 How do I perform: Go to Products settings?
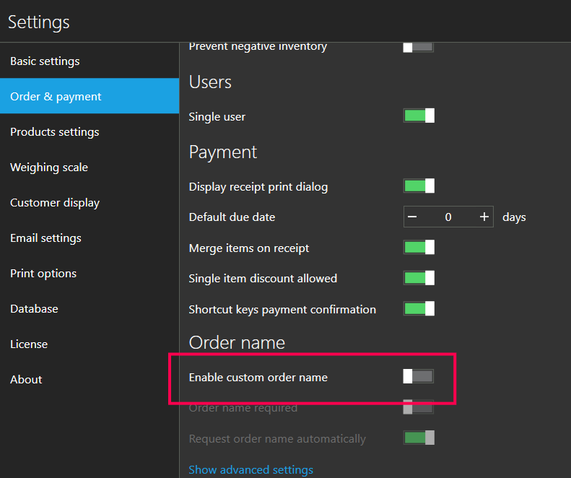pos(55,132)
